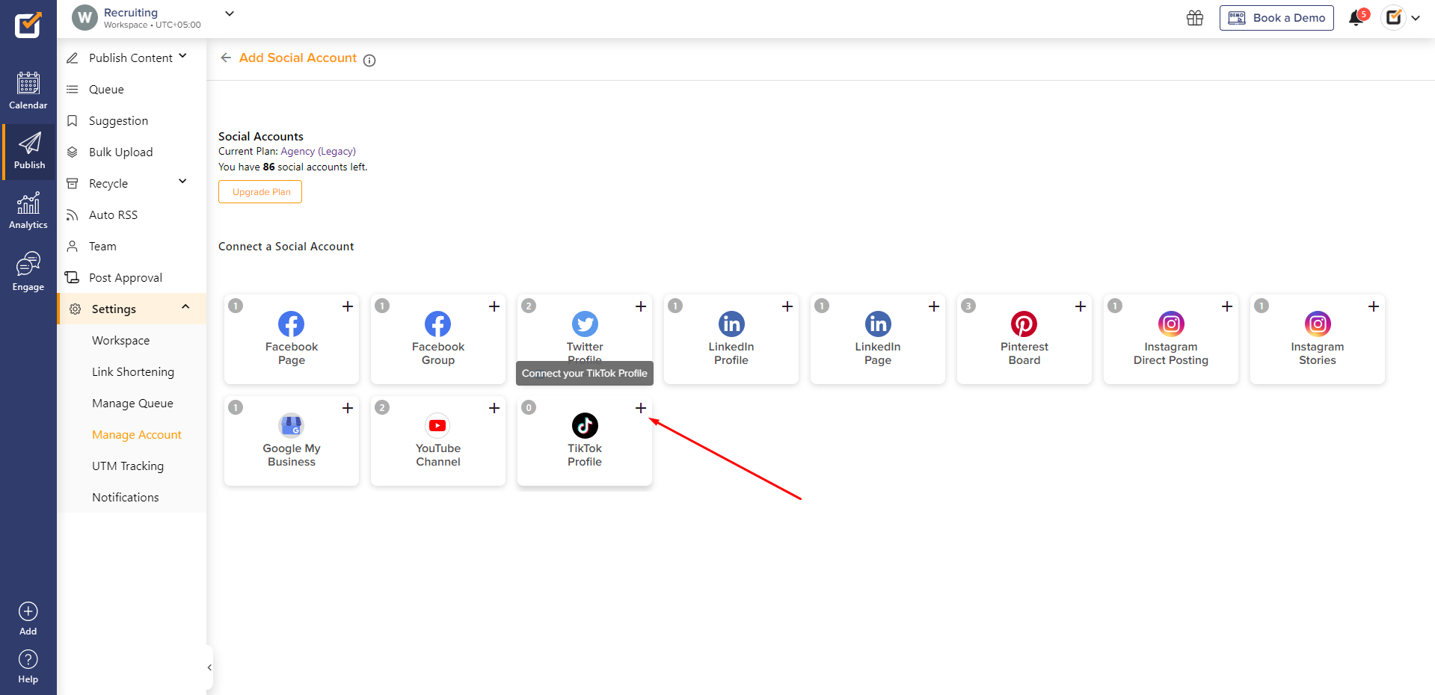Click the Book a Demo button
1435x695 pixels.
pos(1276,18)
